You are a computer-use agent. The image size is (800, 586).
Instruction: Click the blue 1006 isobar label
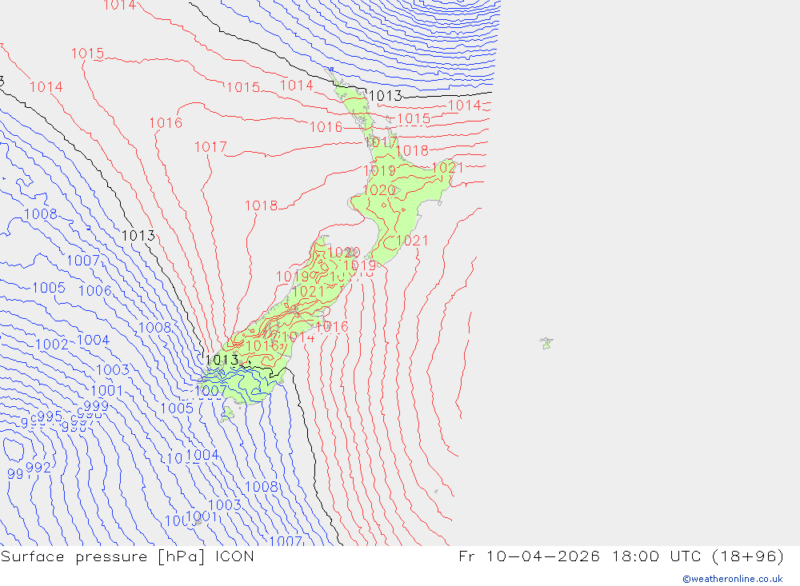[x=95, y=291]
